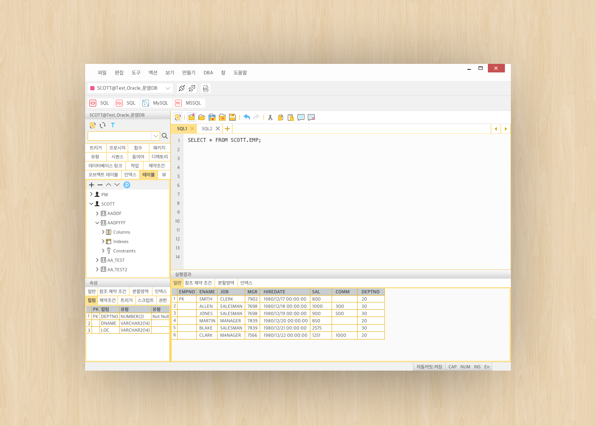Toggle the auto-commit status 자동커밋

[x=429, y=367]
